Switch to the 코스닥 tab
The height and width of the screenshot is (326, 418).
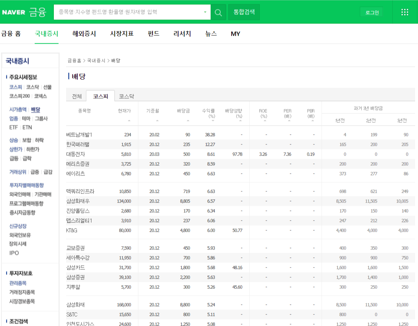(x=126, y=96)
